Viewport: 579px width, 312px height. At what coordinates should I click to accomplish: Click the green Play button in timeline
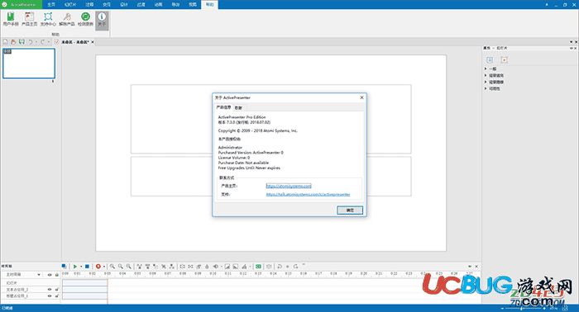pyautogui.click(x=75, y=267)
